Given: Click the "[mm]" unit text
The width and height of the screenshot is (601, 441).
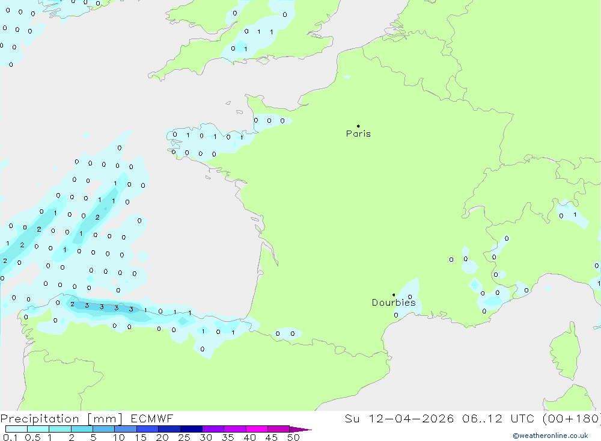Looking at the screenshot, I should coord(105,419).
